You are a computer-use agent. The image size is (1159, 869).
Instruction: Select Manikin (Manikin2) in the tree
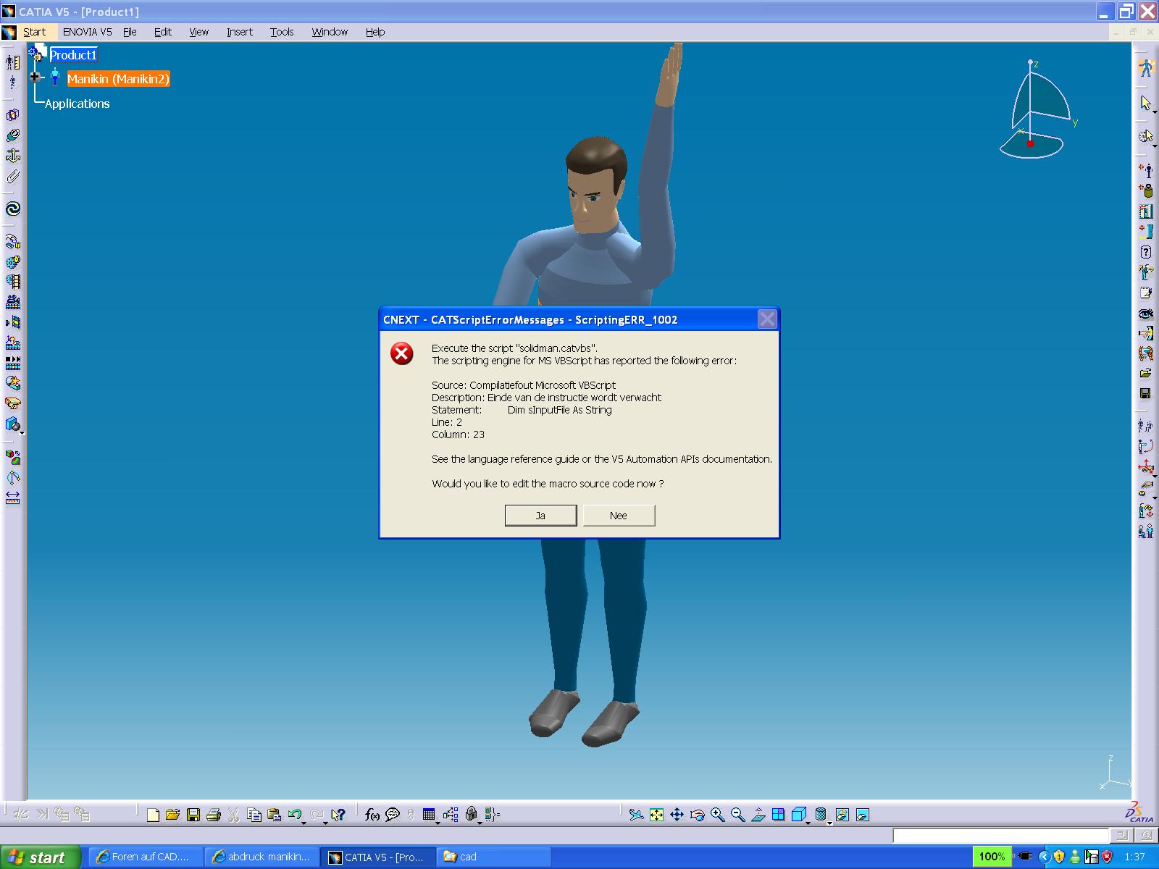[118, 79]
